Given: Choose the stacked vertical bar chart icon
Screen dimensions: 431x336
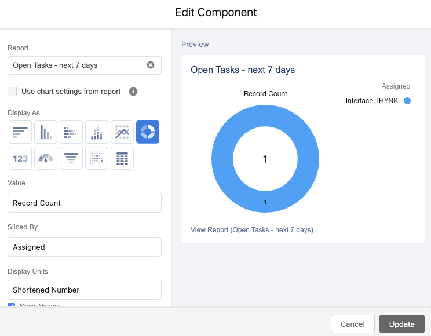Looking at the screenshot, I should [x=97, y=132].
